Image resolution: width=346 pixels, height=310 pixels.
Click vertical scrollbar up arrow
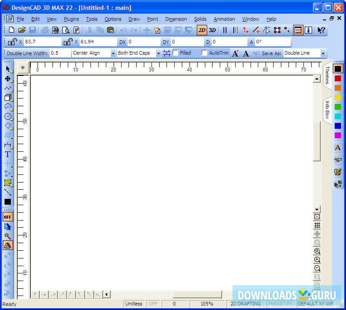click(x=317, y=79)
